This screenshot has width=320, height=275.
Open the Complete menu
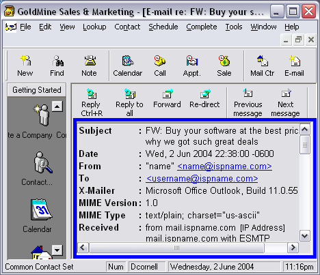click(x=202, y=27)
